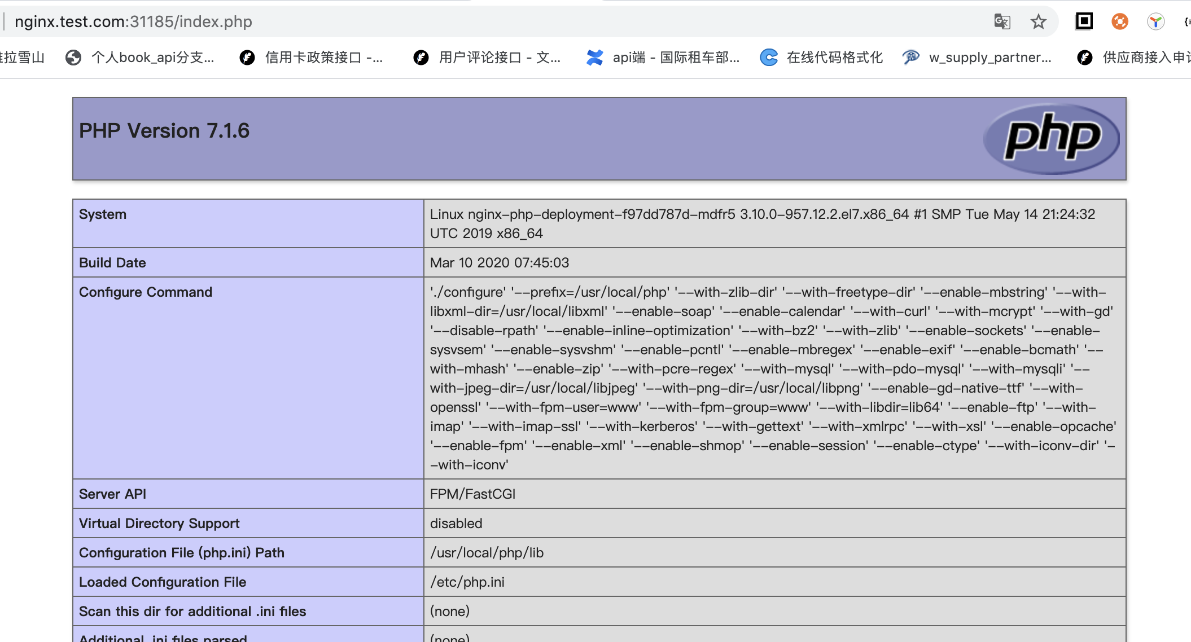
Task: Click the PHP logo in the header
Action: coord(1051,138)
